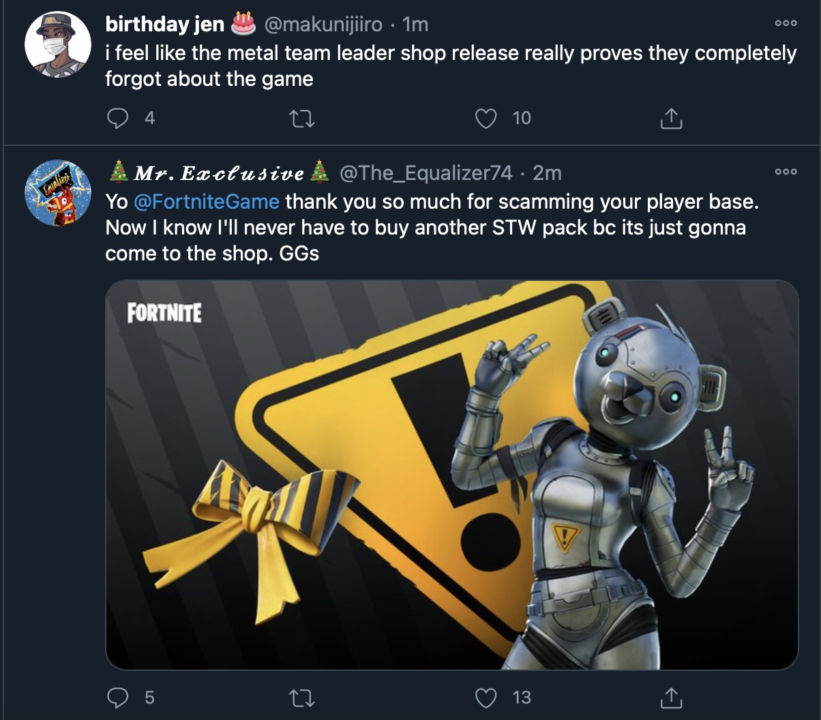
Task: Open the Fortnite metal bear image
Action: coord(451,475)
